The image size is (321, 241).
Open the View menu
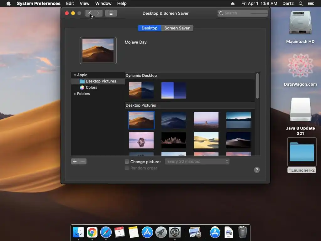85,3
